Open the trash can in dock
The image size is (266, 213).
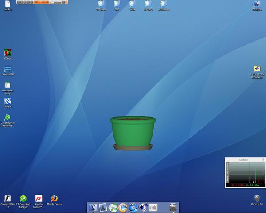173,208
